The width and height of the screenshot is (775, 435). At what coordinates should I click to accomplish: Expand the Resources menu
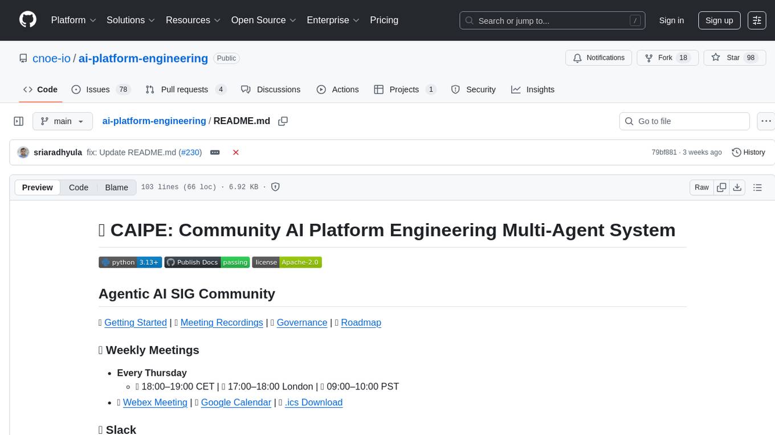tap(193, 20)
